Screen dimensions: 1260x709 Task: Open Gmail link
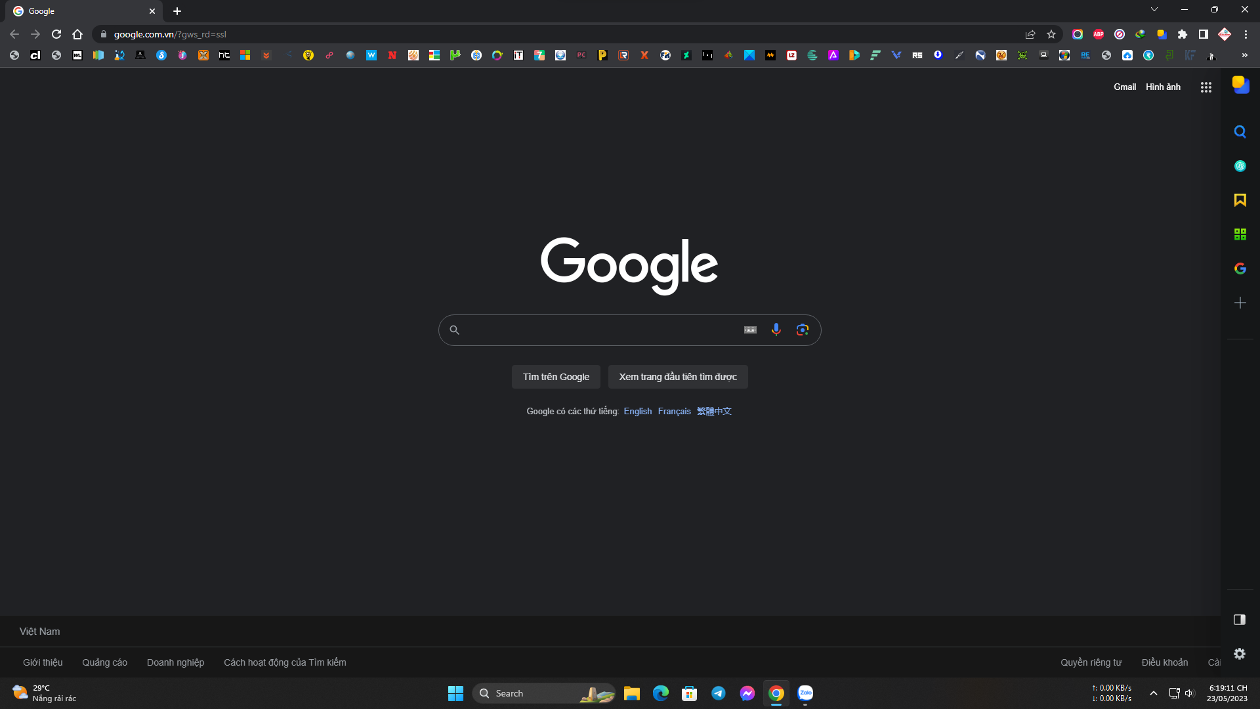coord(1124,87)
